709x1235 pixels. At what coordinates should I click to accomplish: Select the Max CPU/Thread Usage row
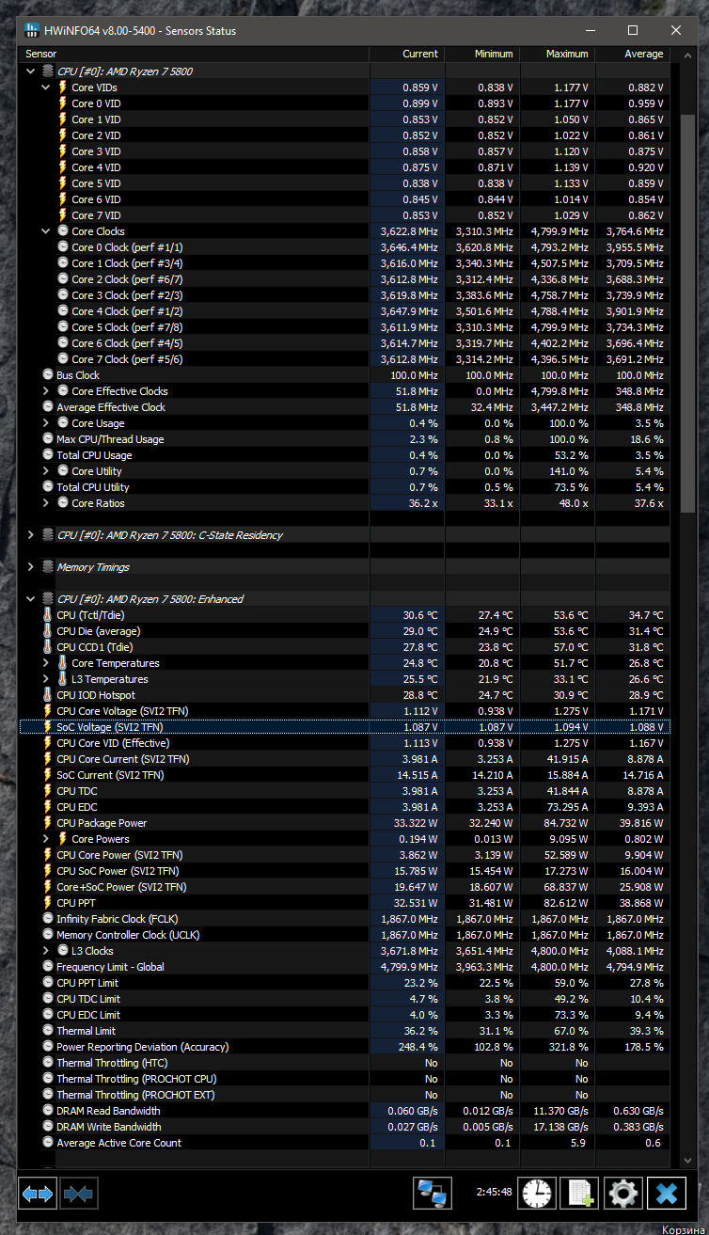[345, 439]
